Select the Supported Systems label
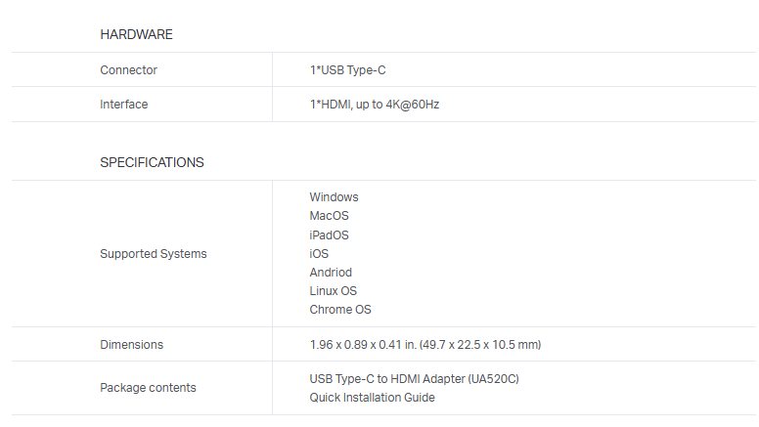The image size is (759, 427). pos(154,254)
